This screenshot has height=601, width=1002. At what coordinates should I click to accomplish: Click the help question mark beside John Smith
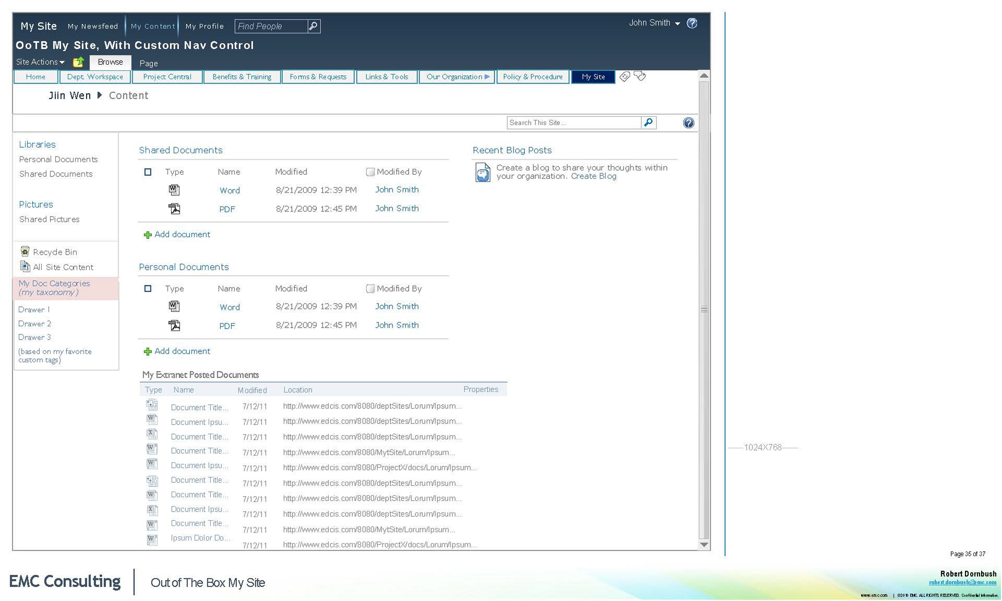click(692, 23)
